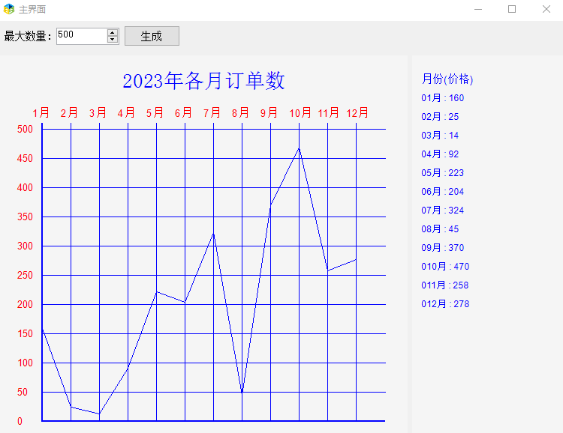Select the legend entry 03月 : 14
This screenshot has height=433, width=563.
pyautogui.click(x=440, y=135)
